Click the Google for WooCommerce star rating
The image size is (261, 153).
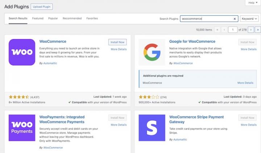click(x=149, y=97)
